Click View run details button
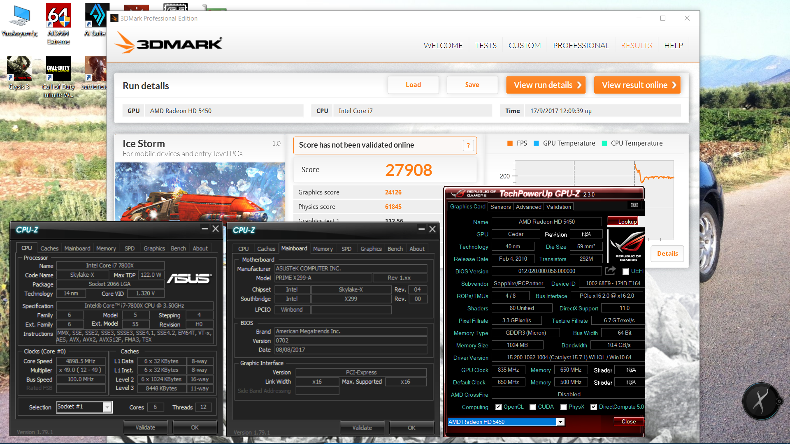Image resolution: width=790 pixels, height=444 pixels. click(546, 85)
